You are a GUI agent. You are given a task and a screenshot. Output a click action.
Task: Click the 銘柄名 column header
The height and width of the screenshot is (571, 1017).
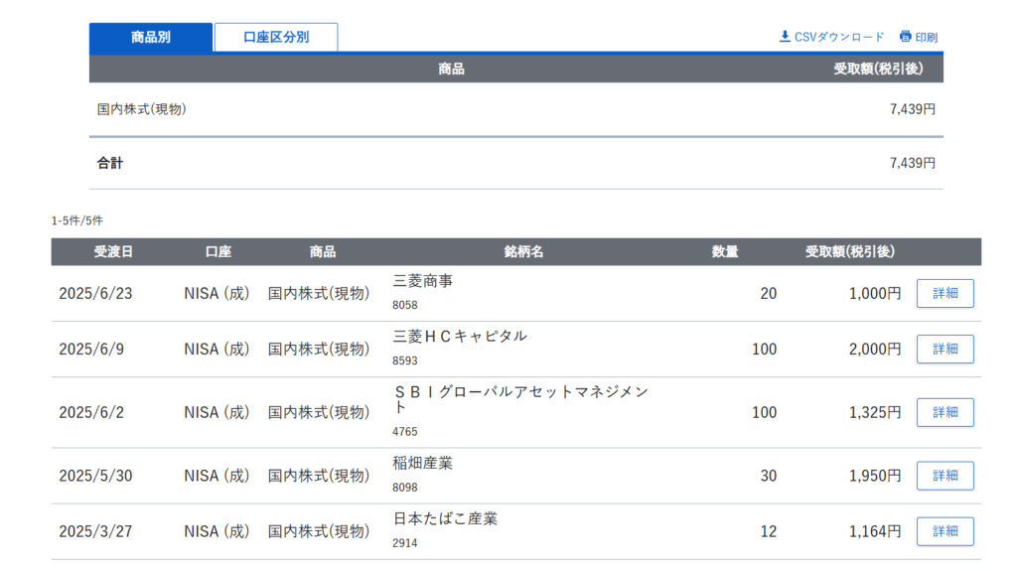pos(523,252)
